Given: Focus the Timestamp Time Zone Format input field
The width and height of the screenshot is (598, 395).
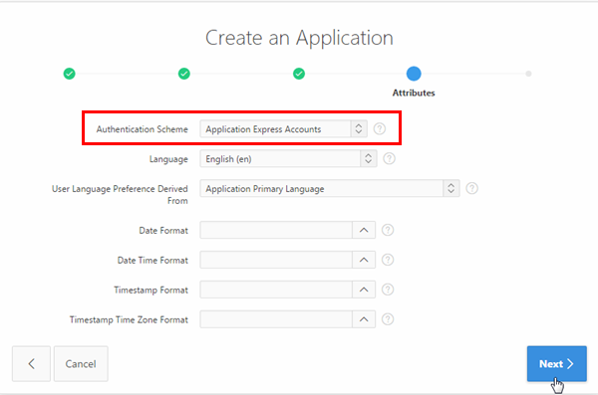Looking at the screenshot, I should (x=276, y=319).
